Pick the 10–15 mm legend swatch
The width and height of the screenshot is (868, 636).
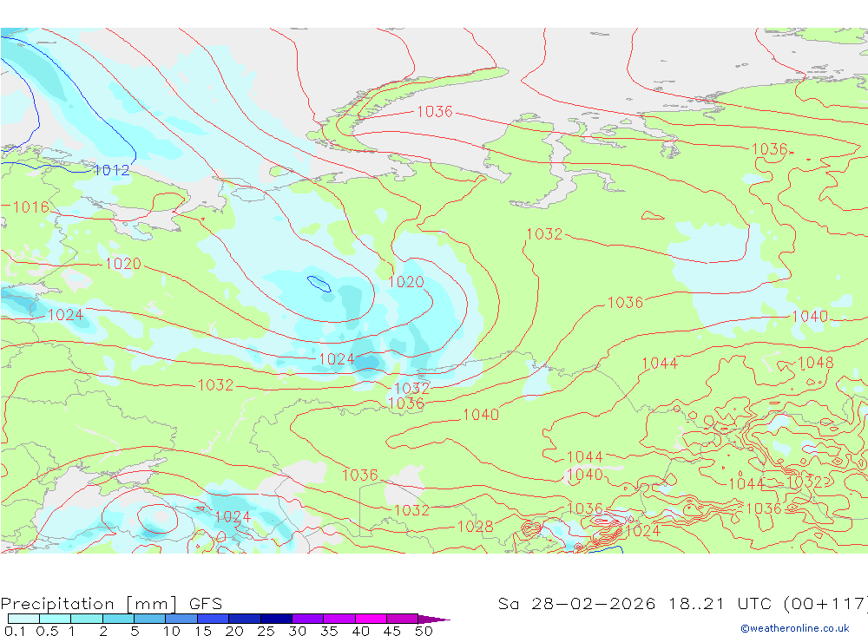[181, 619]
